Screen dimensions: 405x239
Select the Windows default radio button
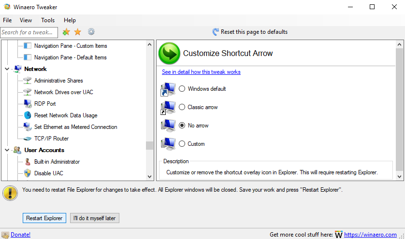pos(182,89)
